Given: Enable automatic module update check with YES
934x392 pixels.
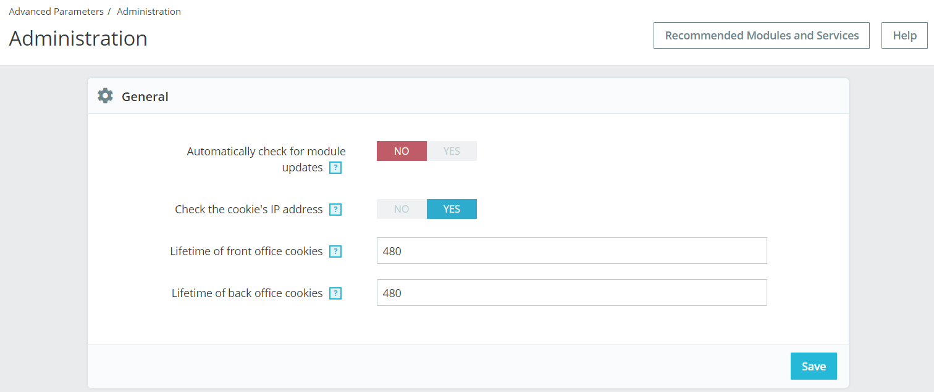Looking at the screenshot, I should point(452,151).
